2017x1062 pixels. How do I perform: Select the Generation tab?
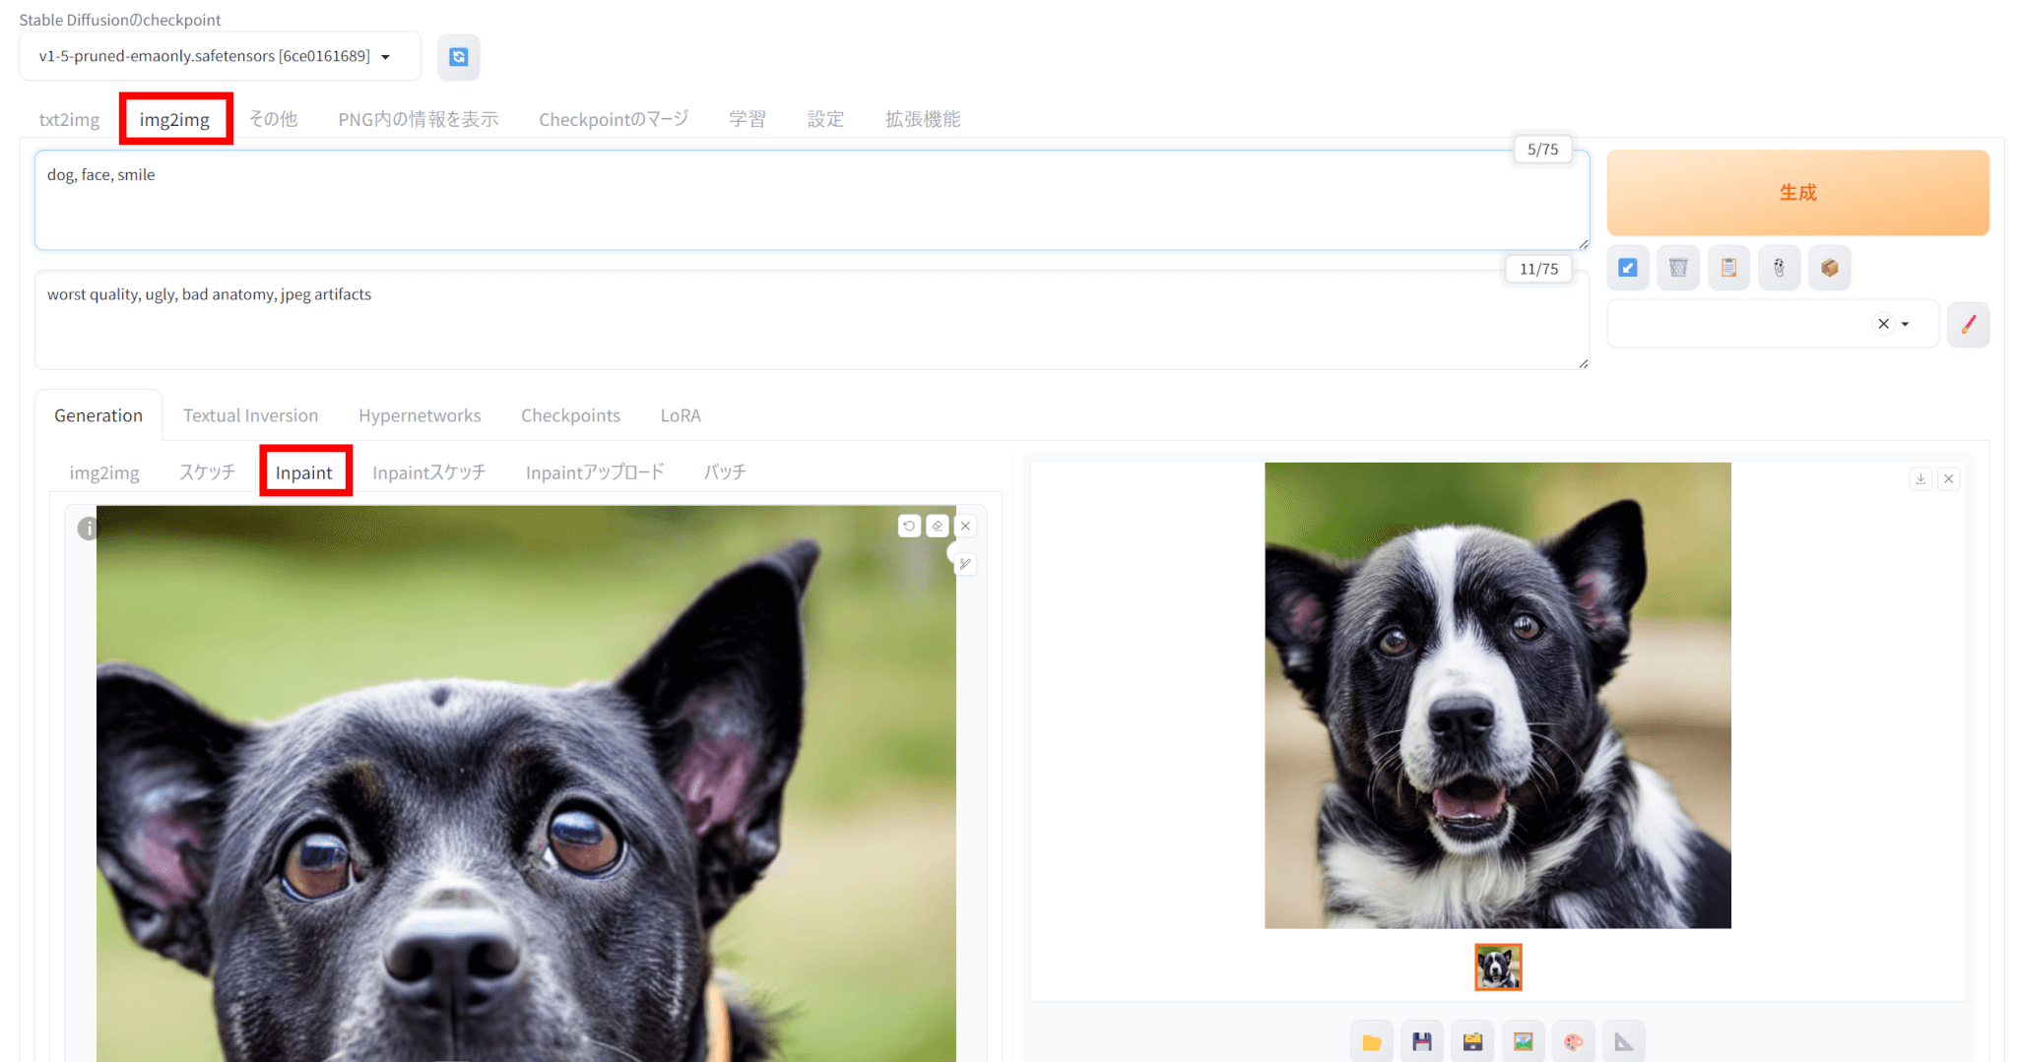pos(98,415)
